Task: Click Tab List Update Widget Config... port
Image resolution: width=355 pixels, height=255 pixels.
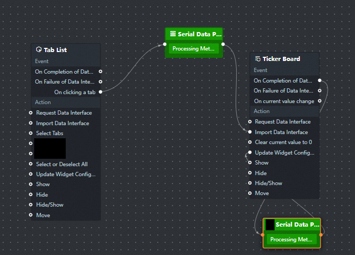Action: coord(31,174)
